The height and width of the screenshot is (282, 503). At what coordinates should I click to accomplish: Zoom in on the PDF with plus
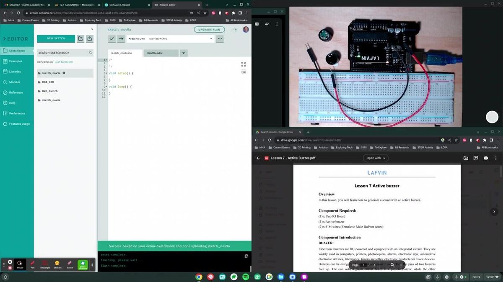tap(401, 265)
